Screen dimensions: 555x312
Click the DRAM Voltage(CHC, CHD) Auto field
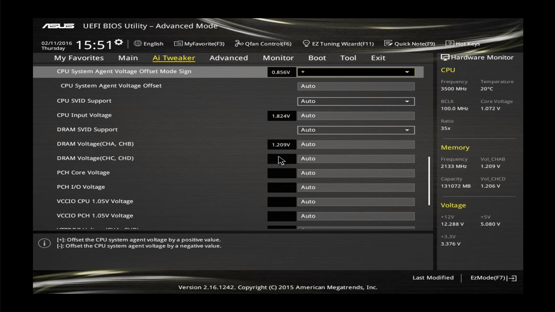(x=356, y=158)
